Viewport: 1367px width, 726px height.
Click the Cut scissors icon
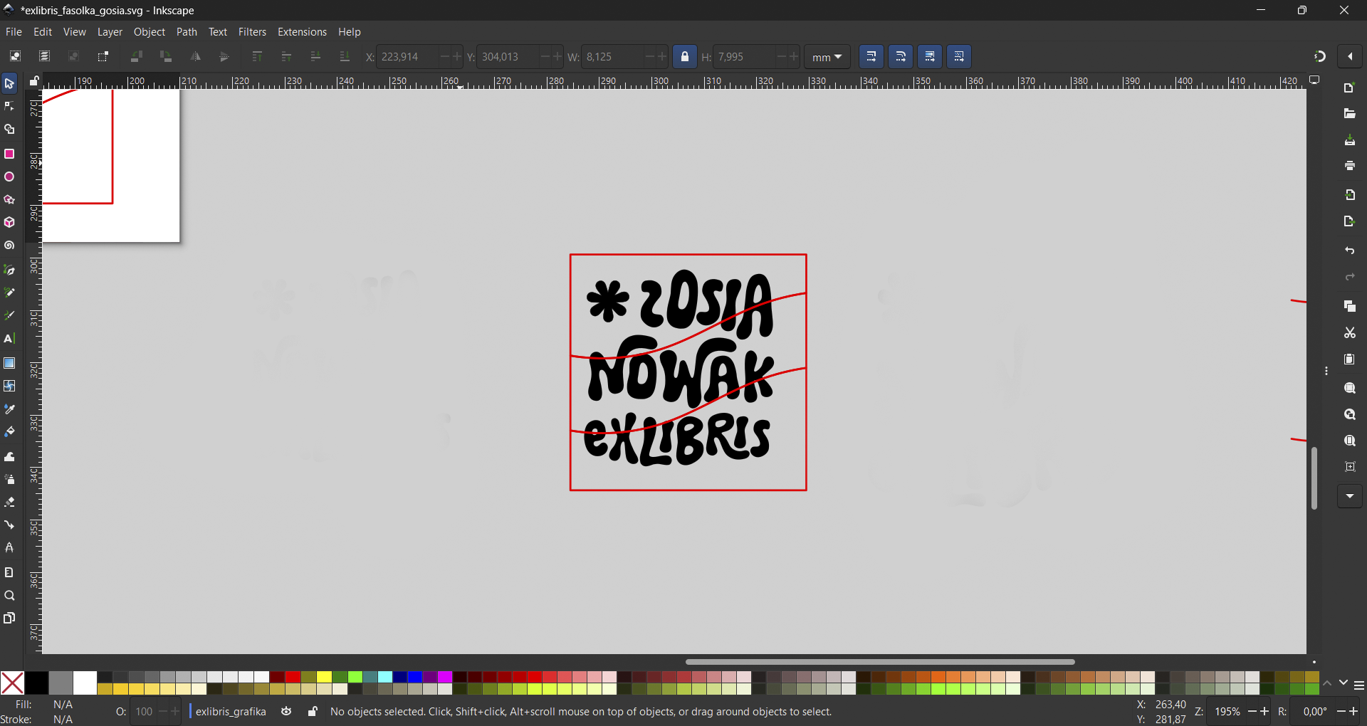point(1350,332)
